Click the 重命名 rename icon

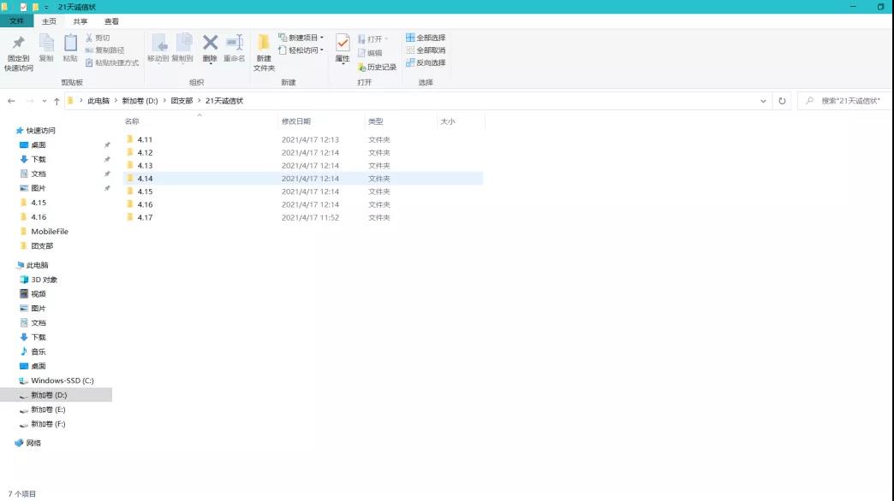click(x=235, y=43)
